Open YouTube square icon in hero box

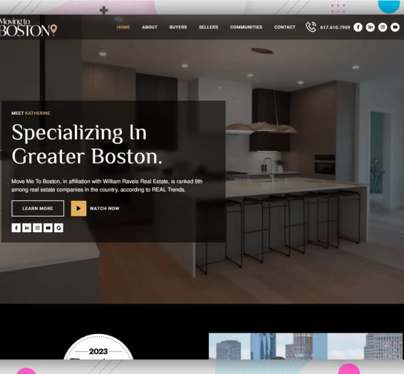[48, 228]
